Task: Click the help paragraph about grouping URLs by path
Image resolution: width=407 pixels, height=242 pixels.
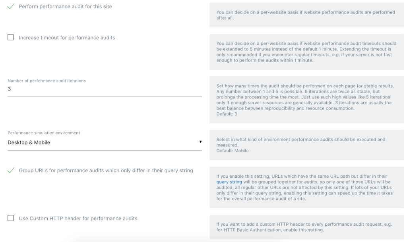Action: coord(306,187)
